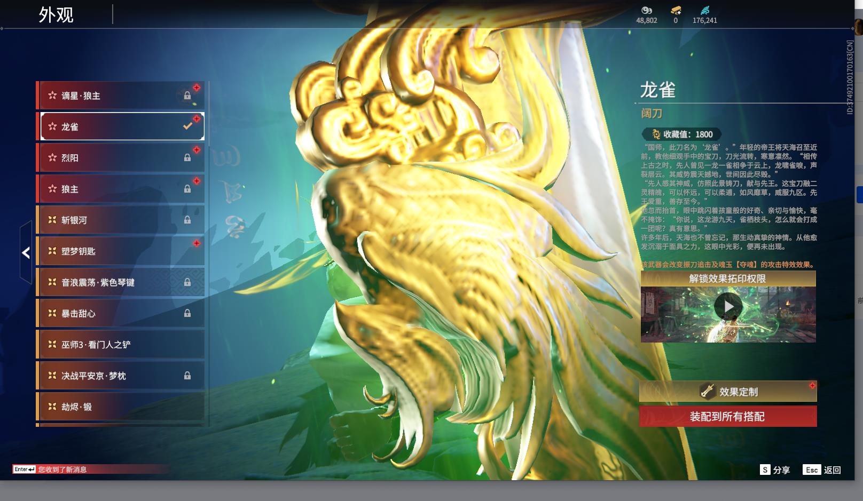Click 装配到所有搭配 button

click(x=728, y=416)
